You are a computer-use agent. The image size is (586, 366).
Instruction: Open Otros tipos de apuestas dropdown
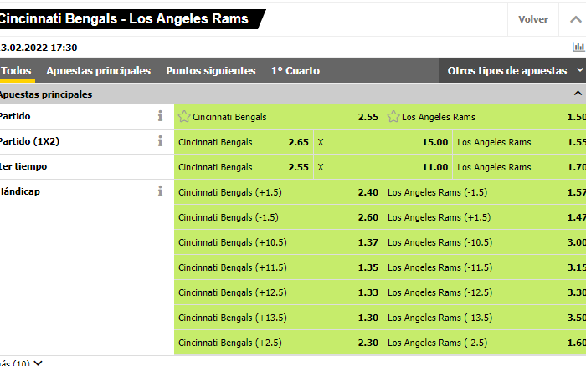pos(512,70)
